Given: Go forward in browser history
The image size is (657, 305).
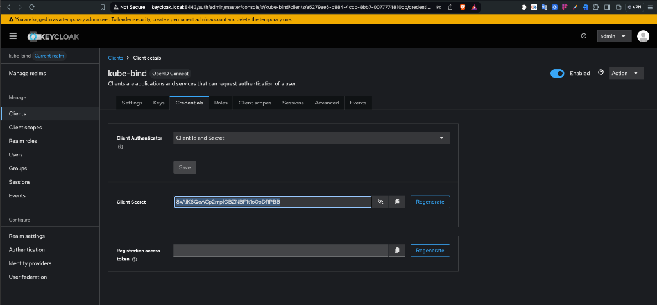Looking at the screenshot, I should pyautogui.click(x=20, y=7).
